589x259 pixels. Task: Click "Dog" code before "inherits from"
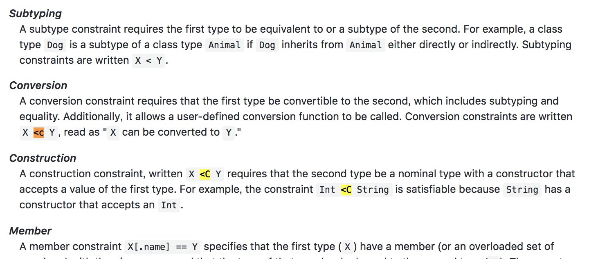(x=268, y=45)
